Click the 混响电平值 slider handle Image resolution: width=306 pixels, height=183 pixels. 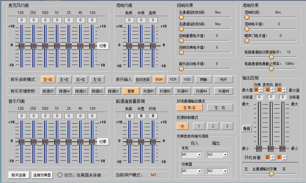[247, 29]
